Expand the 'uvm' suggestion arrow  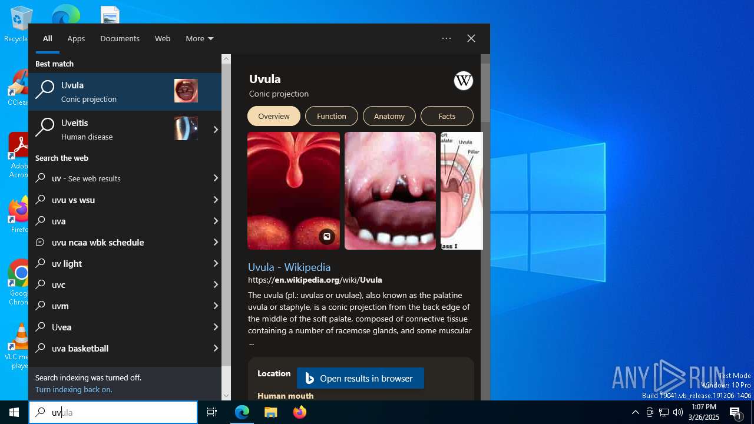216,306
